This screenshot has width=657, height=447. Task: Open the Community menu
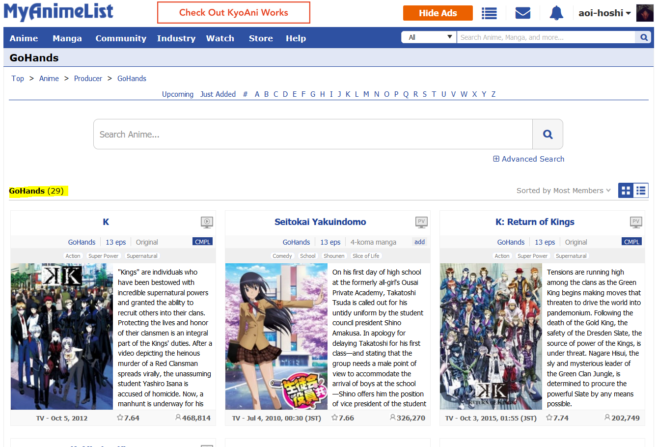point(121,38)
